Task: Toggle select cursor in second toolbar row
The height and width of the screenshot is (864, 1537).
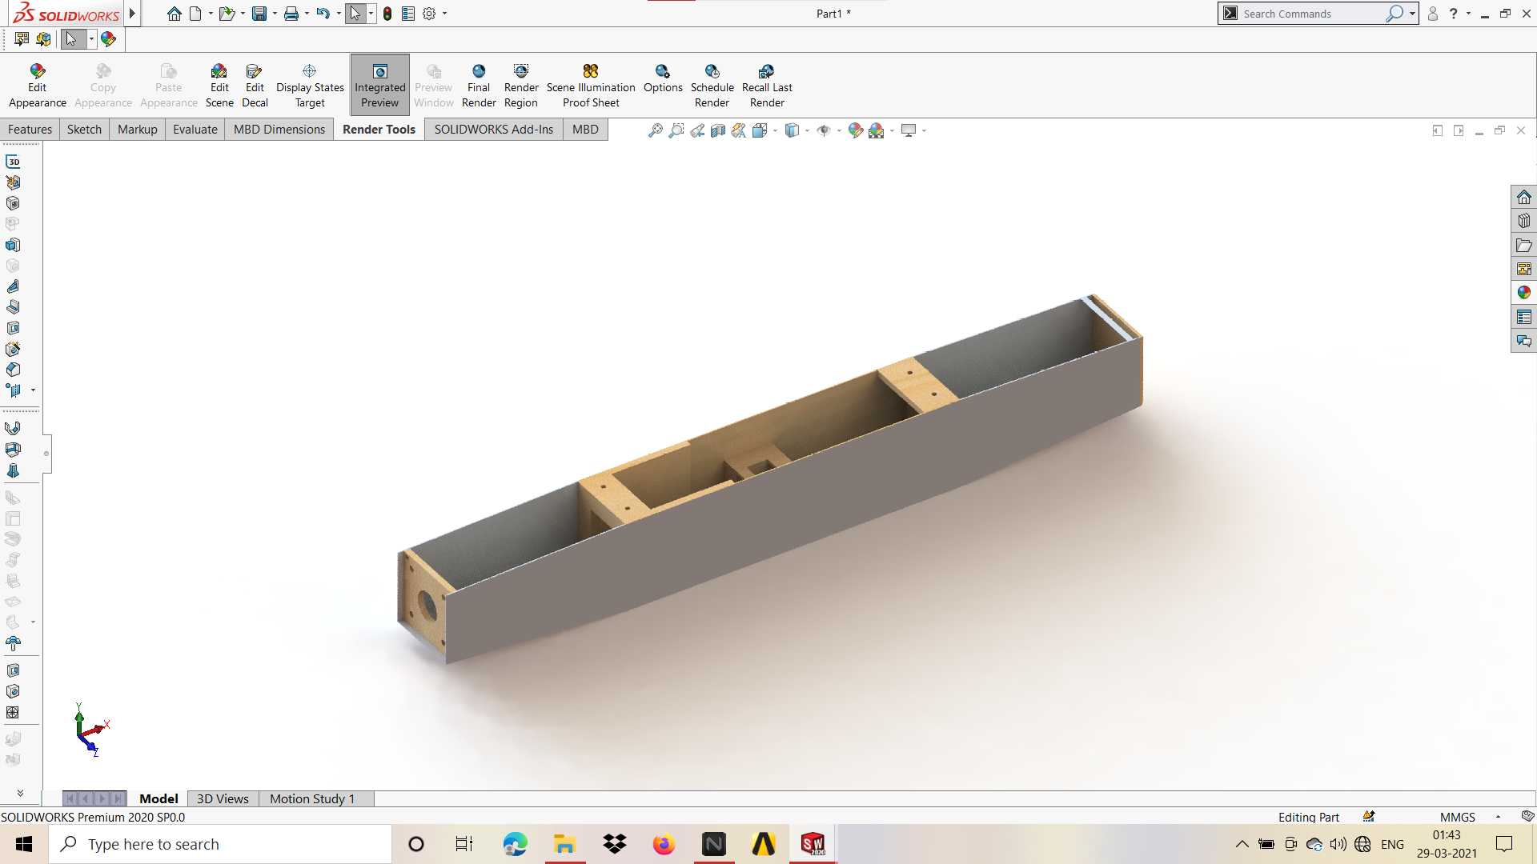Action: [x=71, y=38]
